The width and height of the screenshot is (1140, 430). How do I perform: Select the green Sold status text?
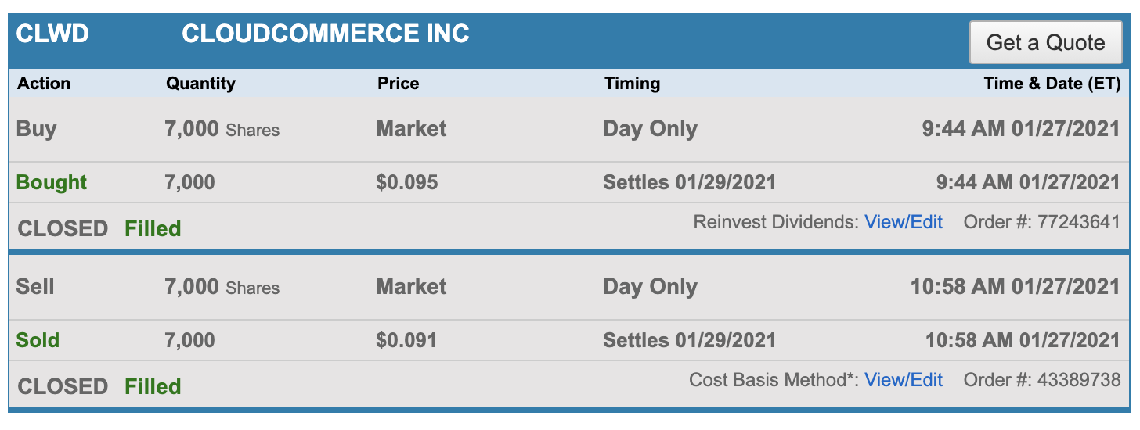38,341
